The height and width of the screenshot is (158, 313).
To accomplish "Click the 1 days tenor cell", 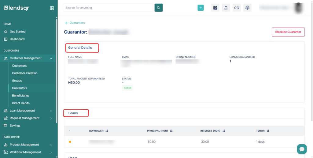I will click(x=260, y=141).
